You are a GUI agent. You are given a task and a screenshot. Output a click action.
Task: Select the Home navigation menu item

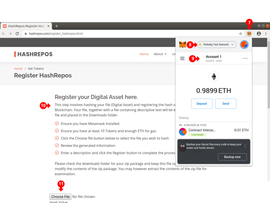point(144,54)
